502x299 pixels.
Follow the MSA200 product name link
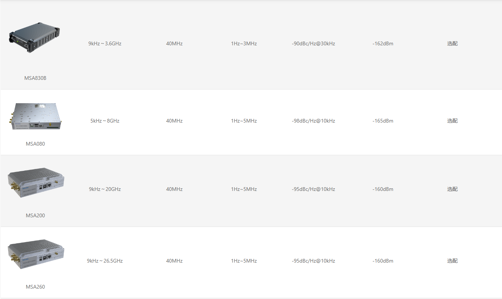pos(35,215)
